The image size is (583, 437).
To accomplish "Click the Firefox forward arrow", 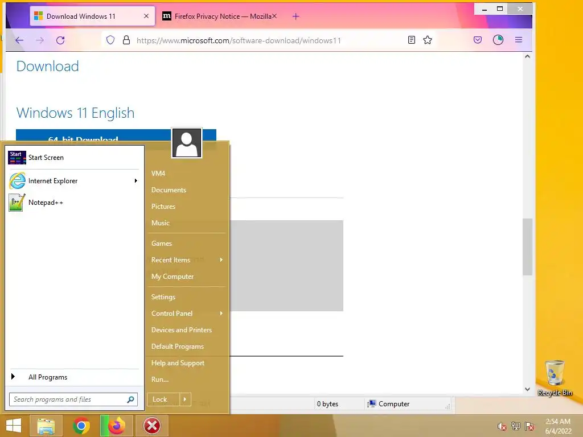I will click(40, 40).
